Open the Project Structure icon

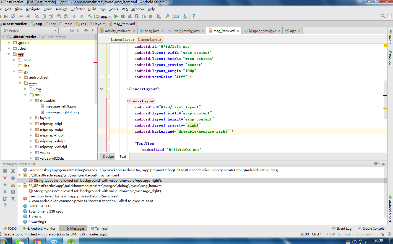(x=176, y=16)
